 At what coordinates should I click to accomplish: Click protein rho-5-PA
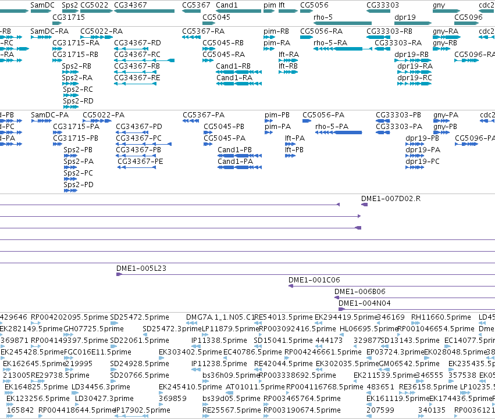click(332, 127)
